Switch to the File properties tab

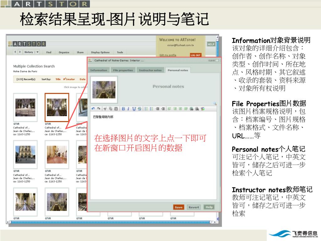click(x=123, y=70)
